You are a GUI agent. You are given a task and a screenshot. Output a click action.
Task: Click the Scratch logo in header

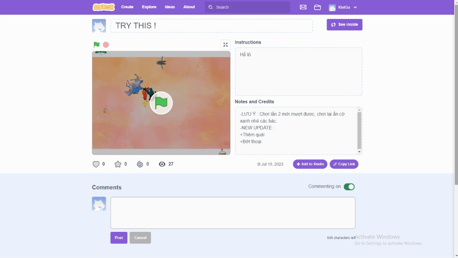103,7
